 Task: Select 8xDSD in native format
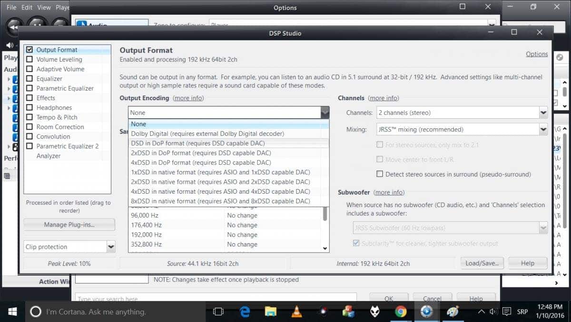point(228,201)
